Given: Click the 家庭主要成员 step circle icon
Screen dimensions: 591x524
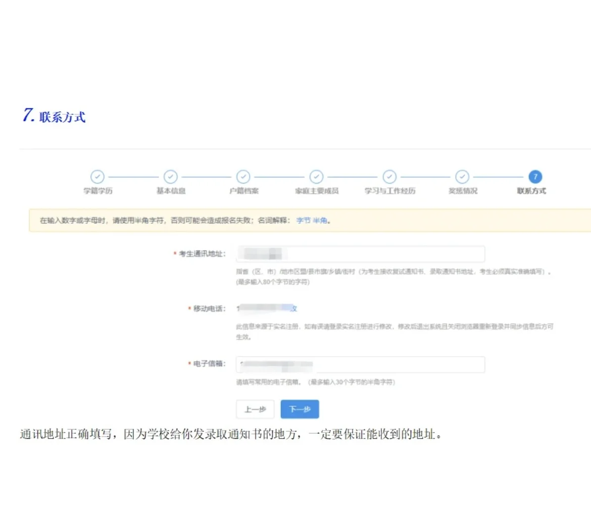Looking at the screenshot, I should [316, 177].
